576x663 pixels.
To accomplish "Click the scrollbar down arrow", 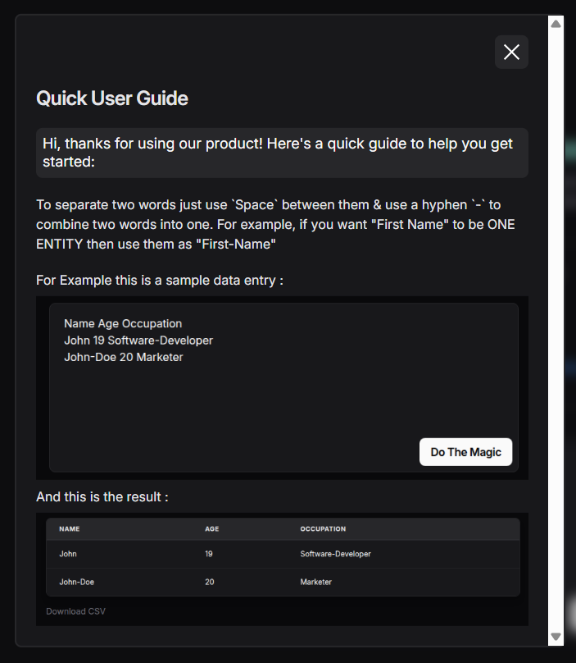I will (x=556, y=637).
